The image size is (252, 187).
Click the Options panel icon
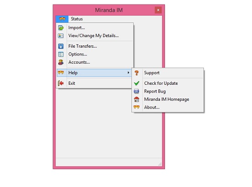[x=61, y=55]
